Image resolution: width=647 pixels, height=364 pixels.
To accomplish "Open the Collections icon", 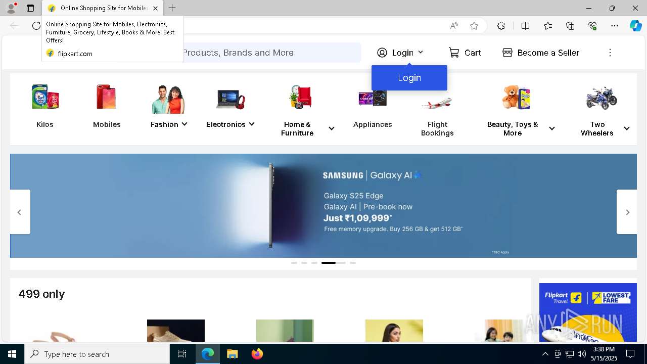I will coord(570,26).
